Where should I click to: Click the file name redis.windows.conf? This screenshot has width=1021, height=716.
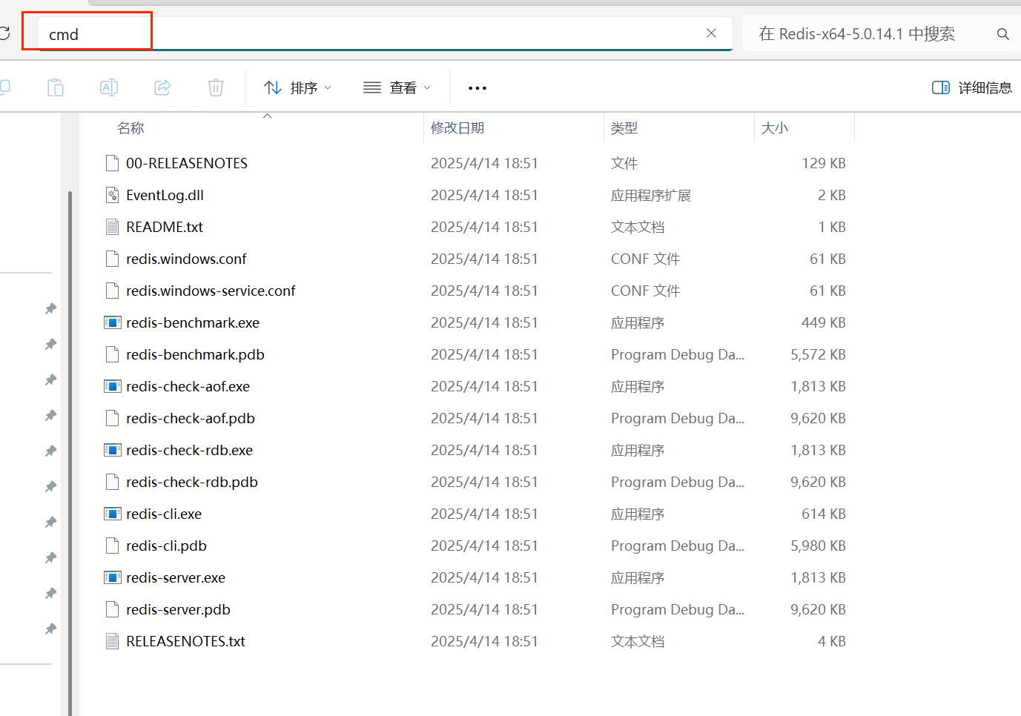click(186, 259)
